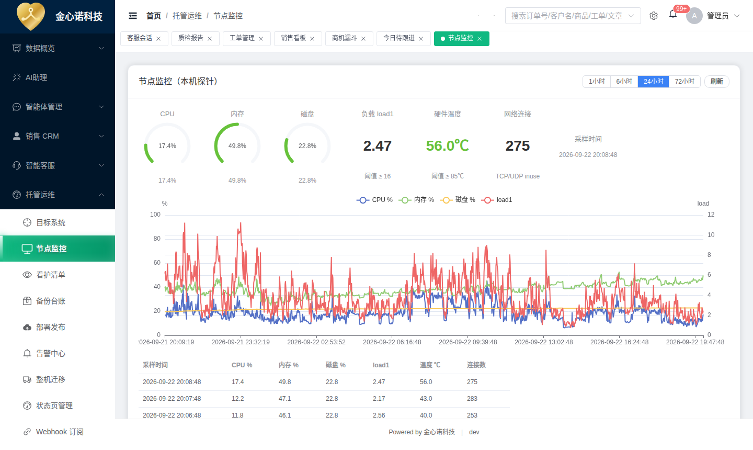Screen dimensions: 753x450
Task: Click the admin avatar icon
Action: click(x=694, y=16)
